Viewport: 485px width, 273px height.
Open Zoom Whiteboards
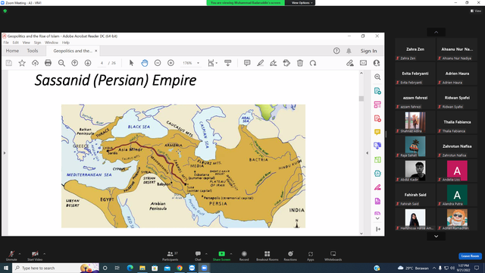point(333,256)
